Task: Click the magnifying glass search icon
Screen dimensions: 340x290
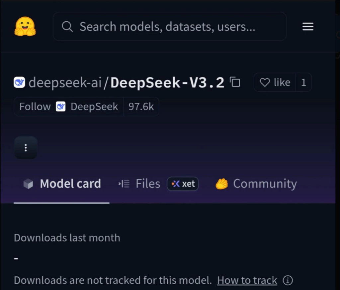Action: [x=67, y=27]
